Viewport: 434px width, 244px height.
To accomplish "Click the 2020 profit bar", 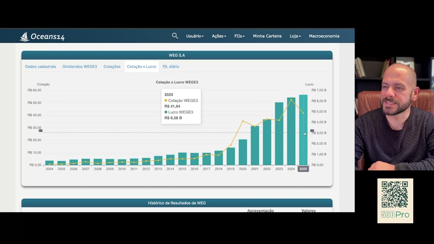I will 243,152.
